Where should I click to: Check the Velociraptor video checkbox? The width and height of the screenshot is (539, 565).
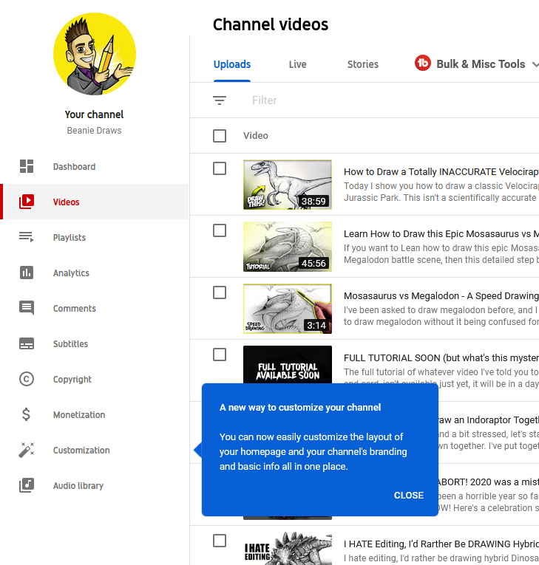click(220, 168)
